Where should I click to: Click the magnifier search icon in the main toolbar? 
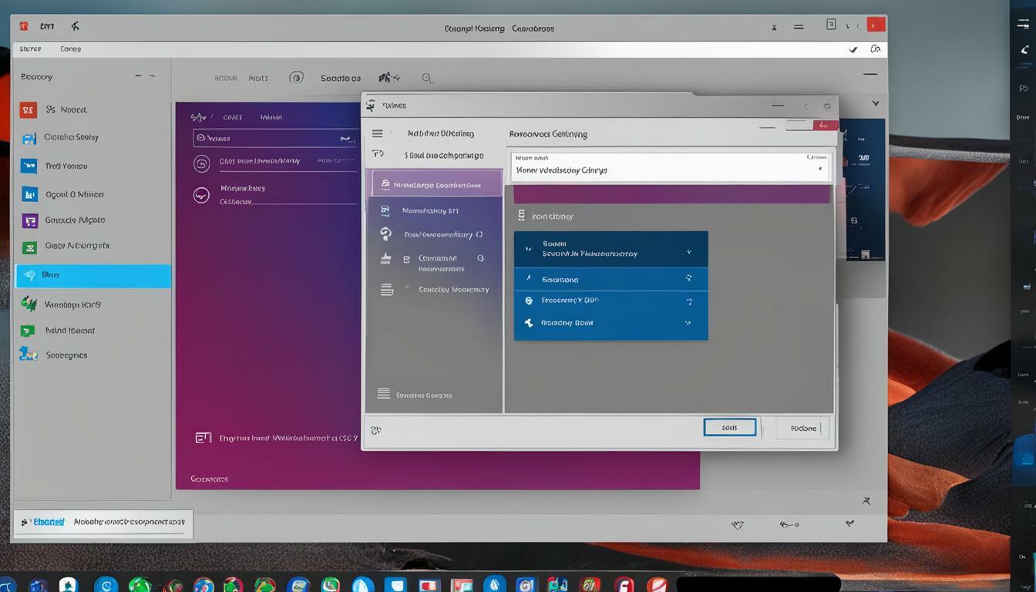[427, 78]
